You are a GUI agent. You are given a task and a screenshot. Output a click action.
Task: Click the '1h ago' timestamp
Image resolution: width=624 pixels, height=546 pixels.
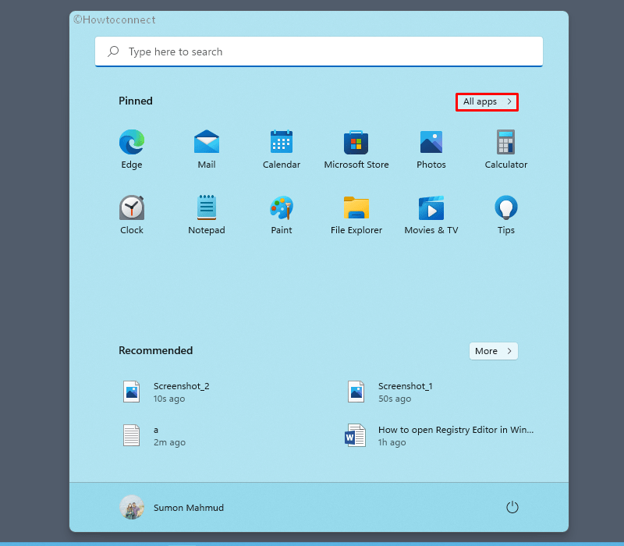click(x=392, y=442)
